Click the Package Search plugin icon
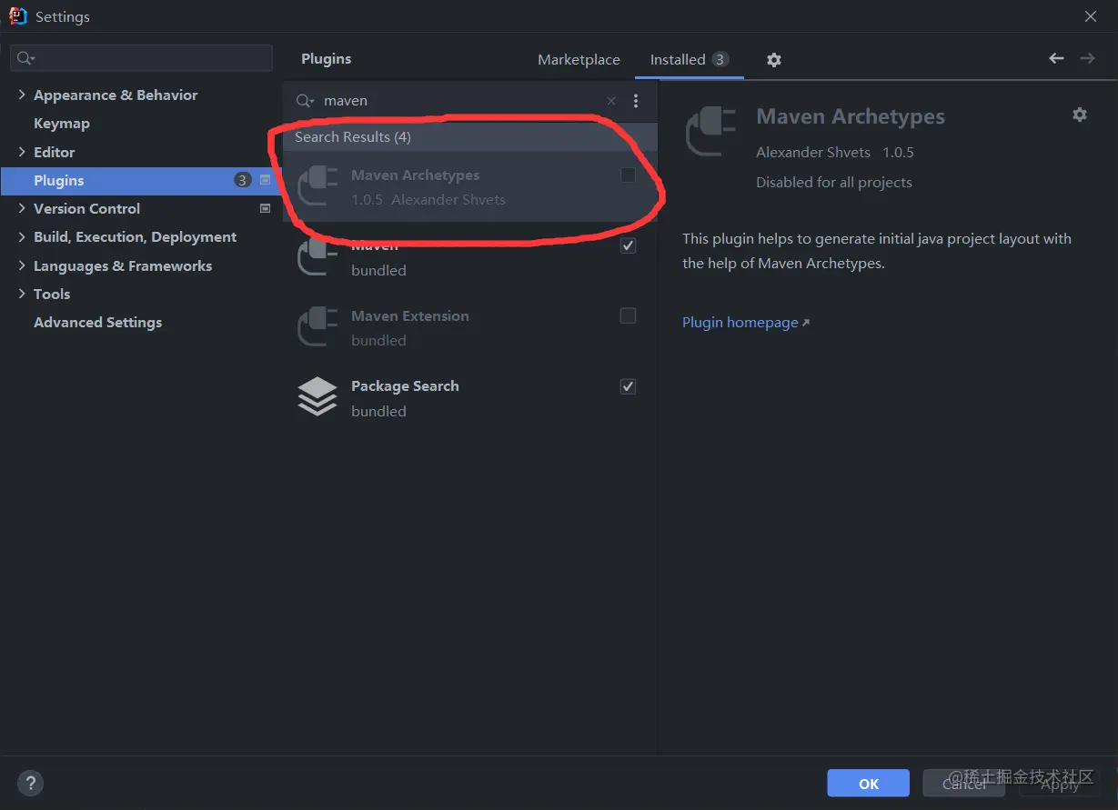This screenshot has height=810, width=1118. tap(317, 397)
